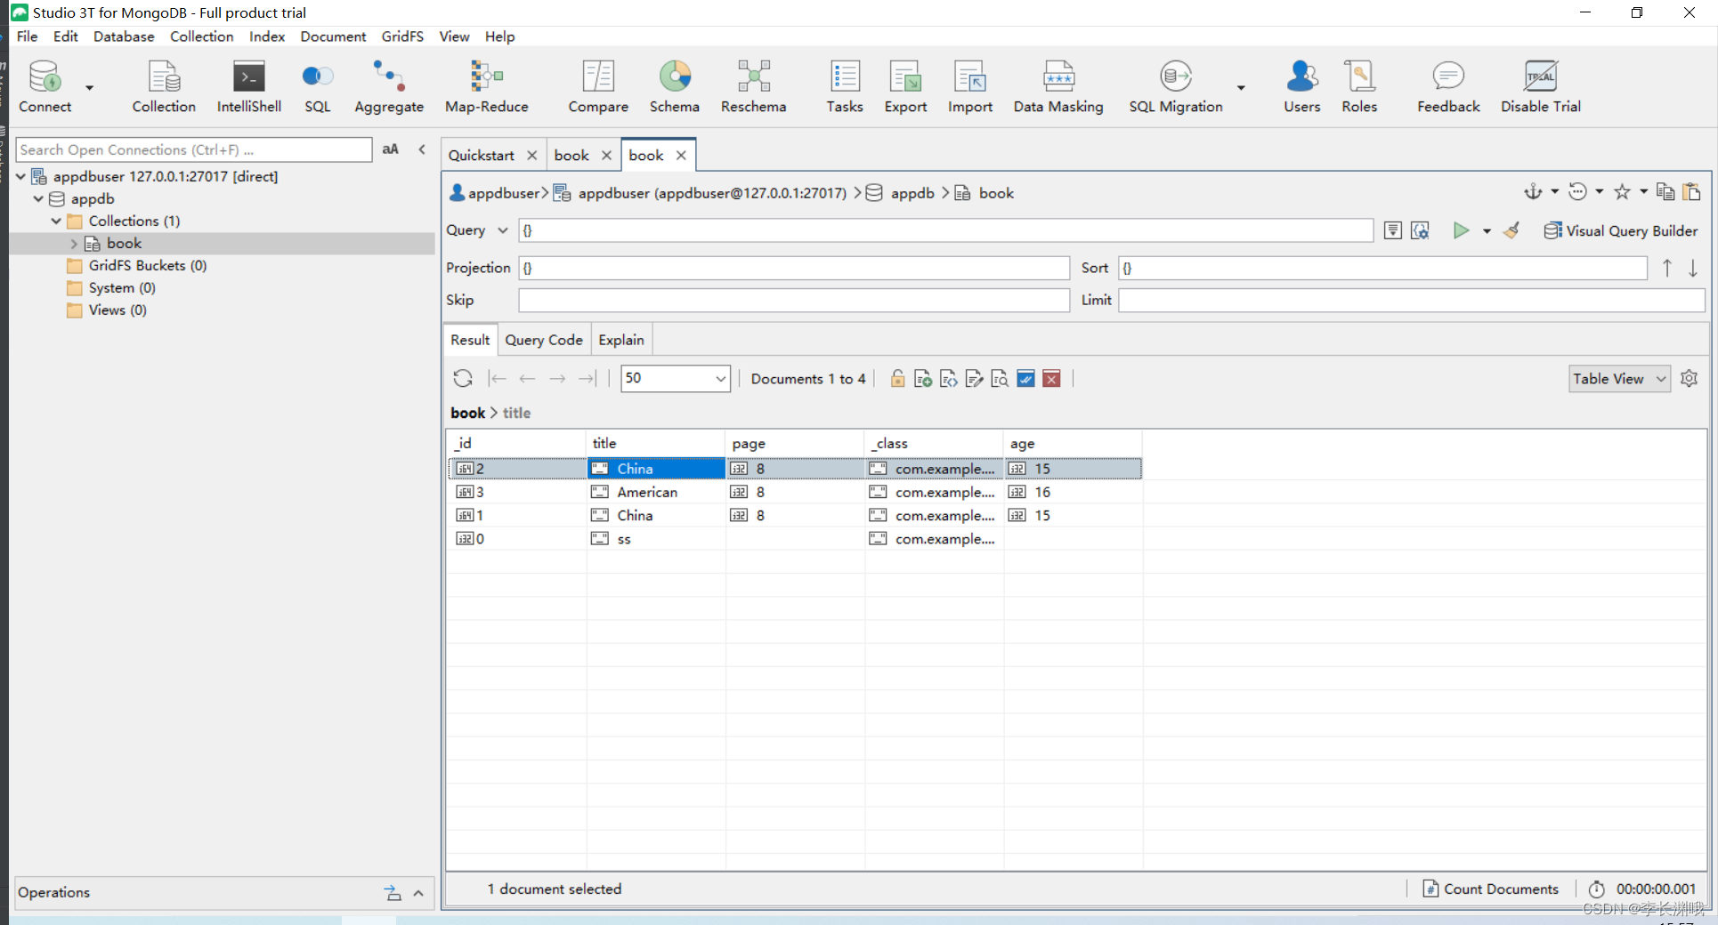Open the Users manager

[x=1302, y=87]
